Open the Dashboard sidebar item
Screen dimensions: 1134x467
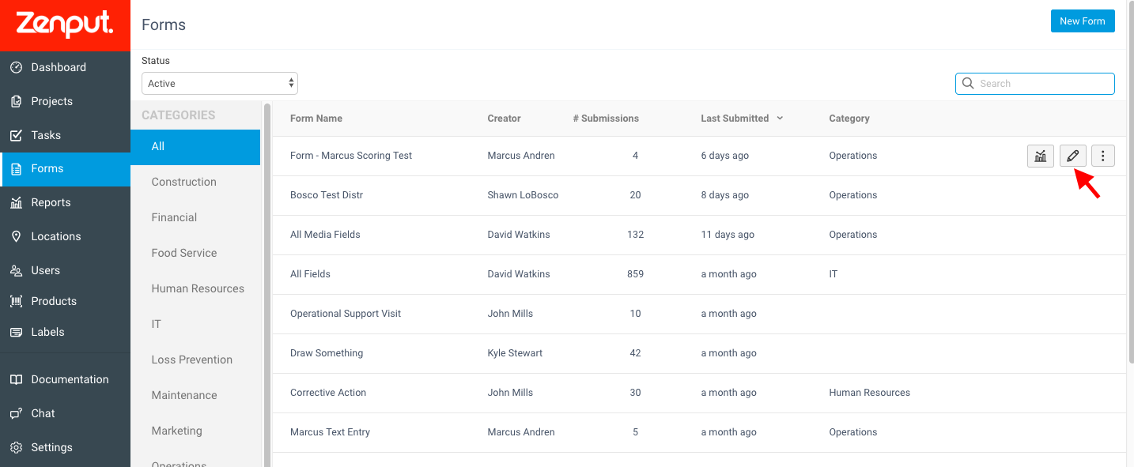[65, 67]
